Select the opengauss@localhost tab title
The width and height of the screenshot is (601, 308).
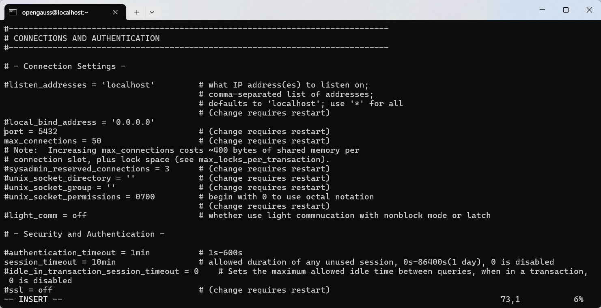pyautogui.click(x=55, y=12)
